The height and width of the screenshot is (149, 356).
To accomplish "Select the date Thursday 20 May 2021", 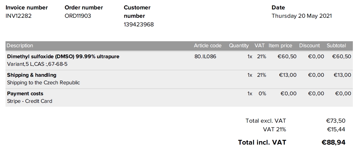I will [x=302, y=16].
